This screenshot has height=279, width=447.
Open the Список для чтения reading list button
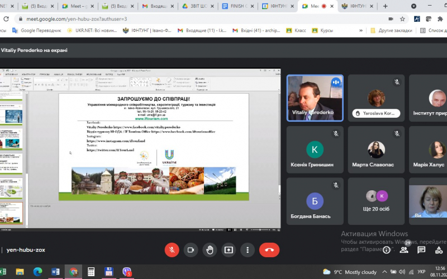434,31
